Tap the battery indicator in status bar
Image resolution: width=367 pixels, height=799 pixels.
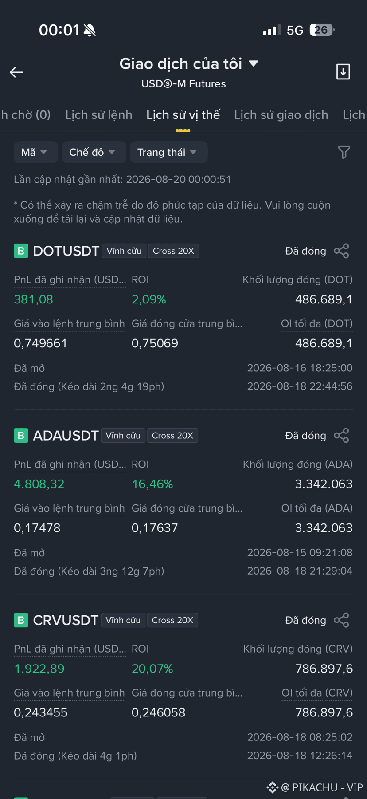[321, 30]
